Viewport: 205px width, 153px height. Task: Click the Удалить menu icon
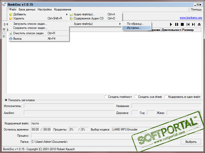(11, 18)
